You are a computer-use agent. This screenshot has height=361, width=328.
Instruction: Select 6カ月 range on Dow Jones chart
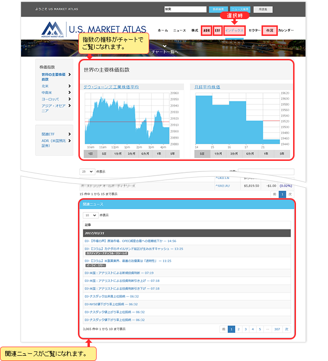click(x=145, y=154)
